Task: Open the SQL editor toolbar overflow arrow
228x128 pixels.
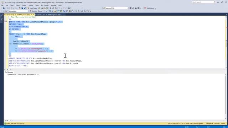Action: pos(90,11)
